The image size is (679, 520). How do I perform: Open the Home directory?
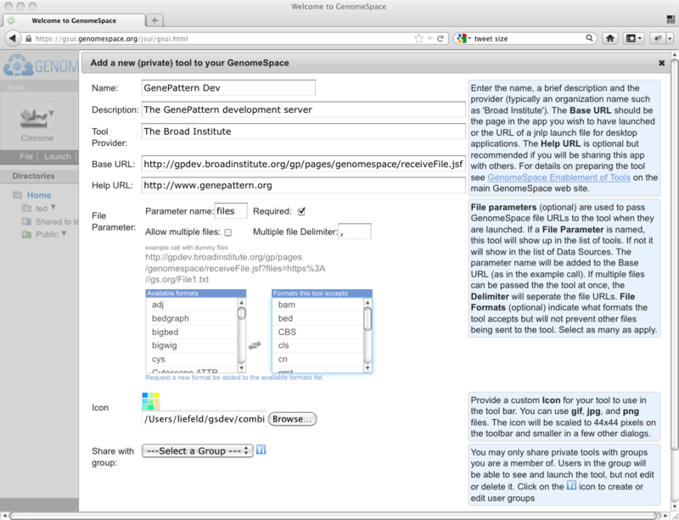point(39,195)
